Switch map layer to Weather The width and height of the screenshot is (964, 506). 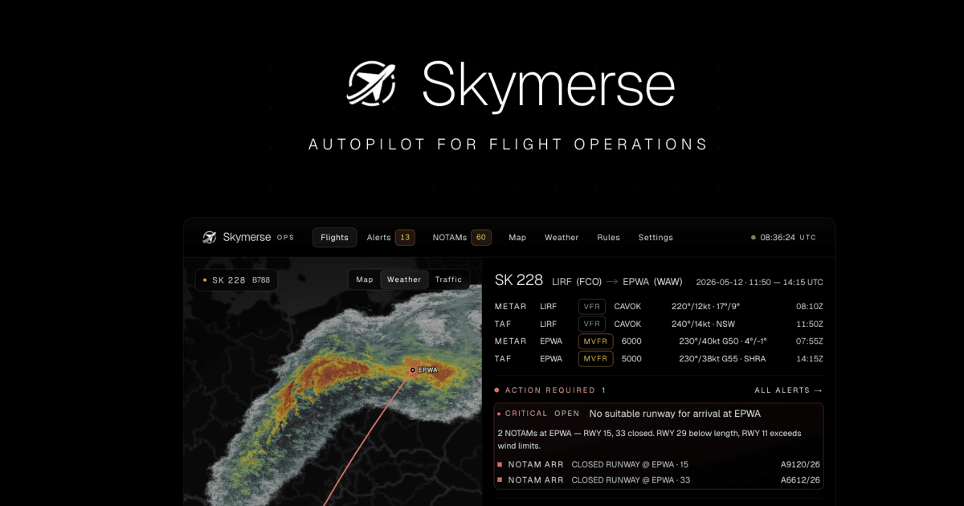pos(404,280)
